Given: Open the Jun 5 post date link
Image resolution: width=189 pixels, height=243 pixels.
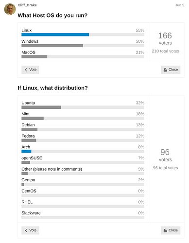Looking at the screenshot, I should coord(180,5).
